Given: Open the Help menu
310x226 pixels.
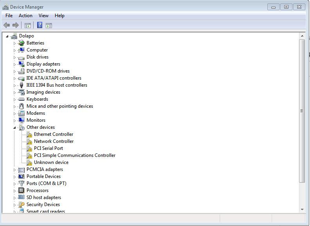Looking at the screenshot, I should pyautogui.click(x=59, y=16).
